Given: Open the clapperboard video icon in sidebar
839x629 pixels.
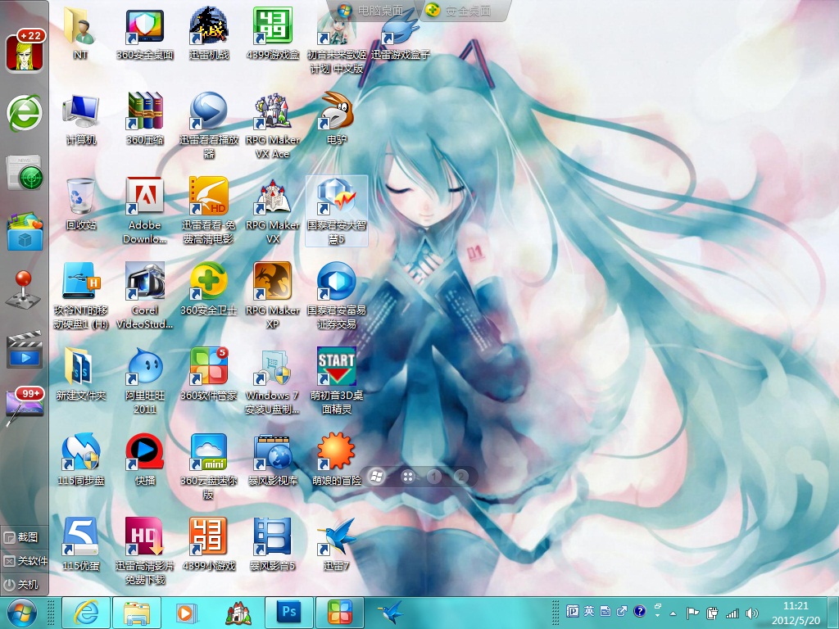Looking at the screenshot, I should coord(24,349).
